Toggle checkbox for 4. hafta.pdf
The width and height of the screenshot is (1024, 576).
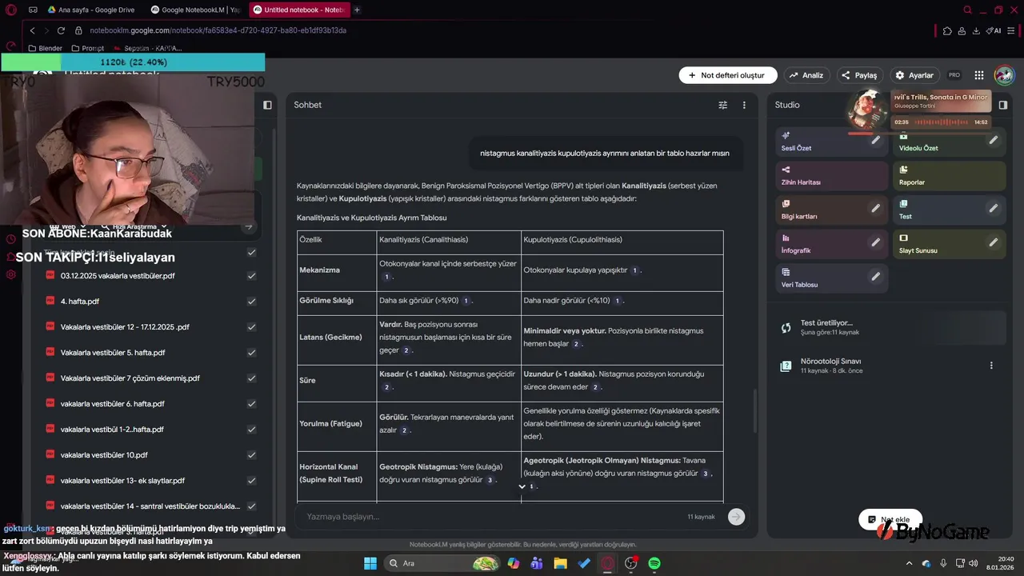tap(251, 302)
